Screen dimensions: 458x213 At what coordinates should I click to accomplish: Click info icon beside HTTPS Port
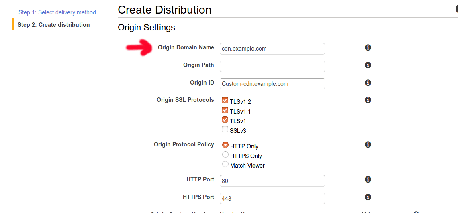(368, 197)
